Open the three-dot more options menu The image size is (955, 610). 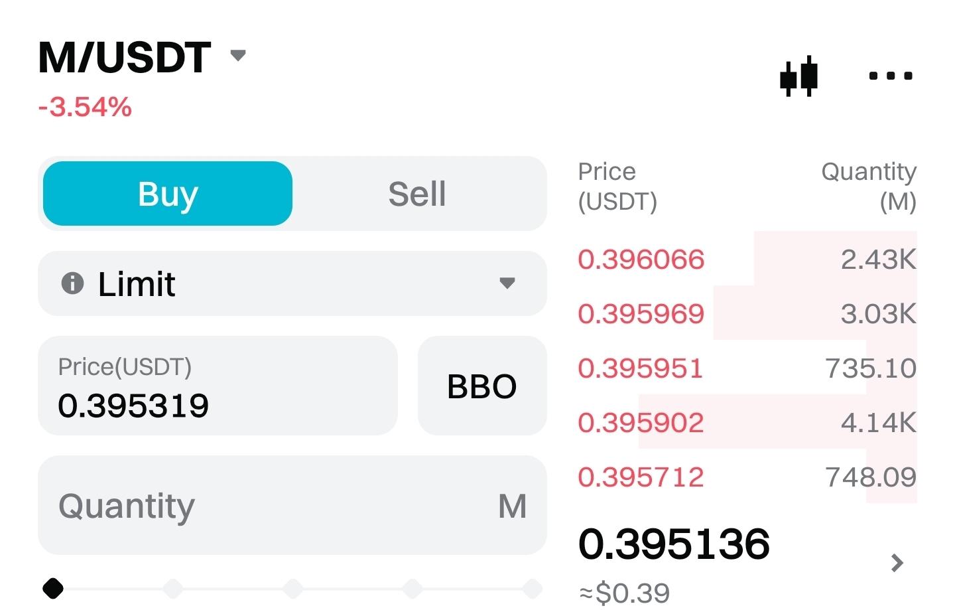[x=890, y=76]
